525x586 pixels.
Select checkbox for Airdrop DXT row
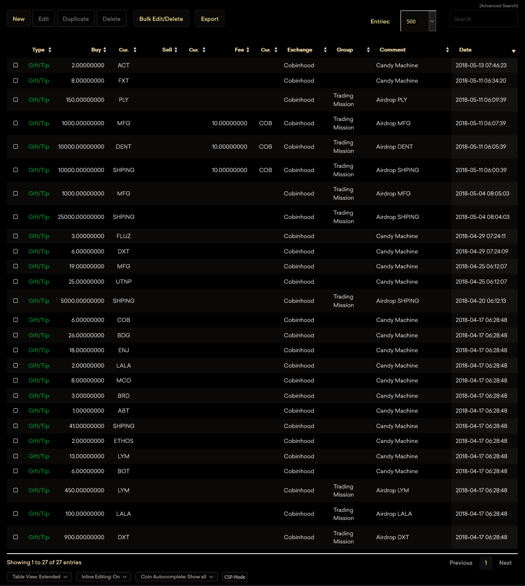coord(16,537)
